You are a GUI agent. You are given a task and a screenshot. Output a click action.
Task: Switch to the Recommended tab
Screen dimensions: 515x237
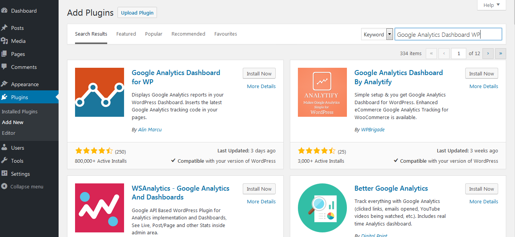[188, 34]
